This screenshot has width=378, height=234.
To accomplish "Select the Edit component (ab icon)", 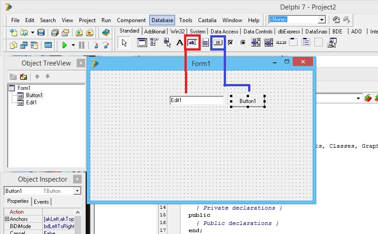I will tap(192, 43).
